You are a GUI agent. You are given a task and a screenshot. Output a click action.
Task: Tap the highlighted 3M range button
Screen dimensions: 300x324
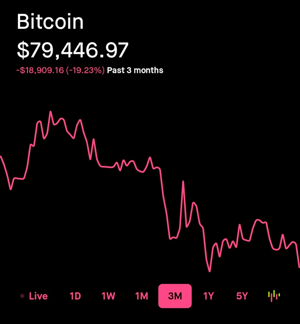pyautogui.click(x=175, y=296)
